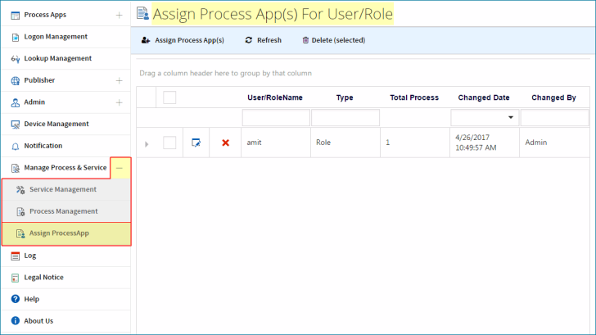Check the amit row checkbox
The image size is (596, 335).
pos(169,143)
